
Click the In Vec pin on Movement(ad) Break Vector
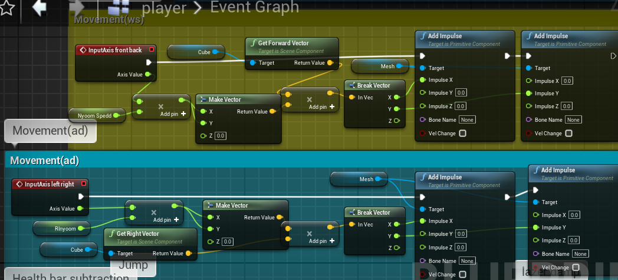pyautogui.click(x=351, y=225)
